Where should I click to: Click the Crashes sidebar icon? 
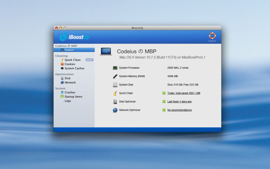62,92
